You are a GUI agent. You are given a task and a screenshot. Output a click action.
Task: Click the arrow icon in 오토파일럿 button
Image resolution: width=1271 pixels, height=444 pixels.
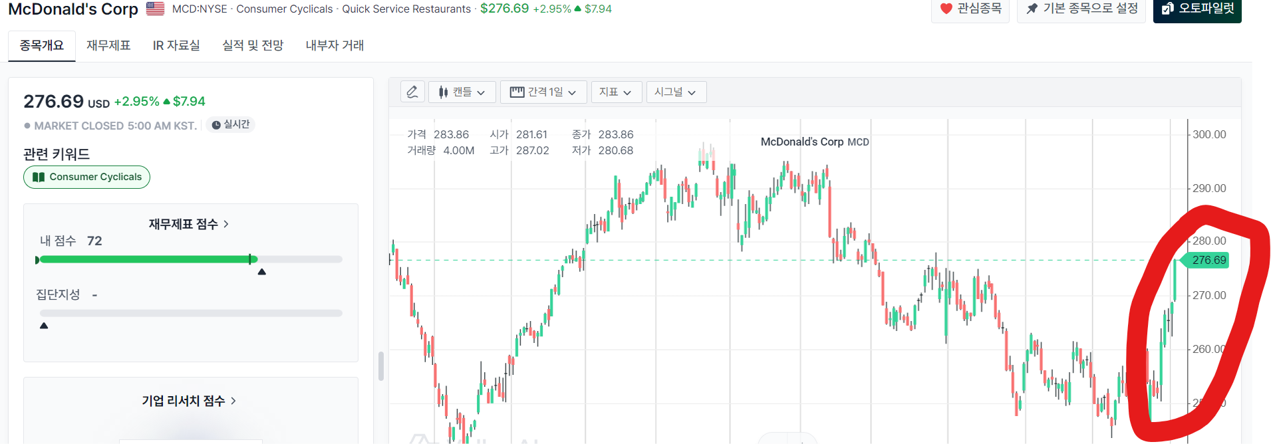[1167, 9]
